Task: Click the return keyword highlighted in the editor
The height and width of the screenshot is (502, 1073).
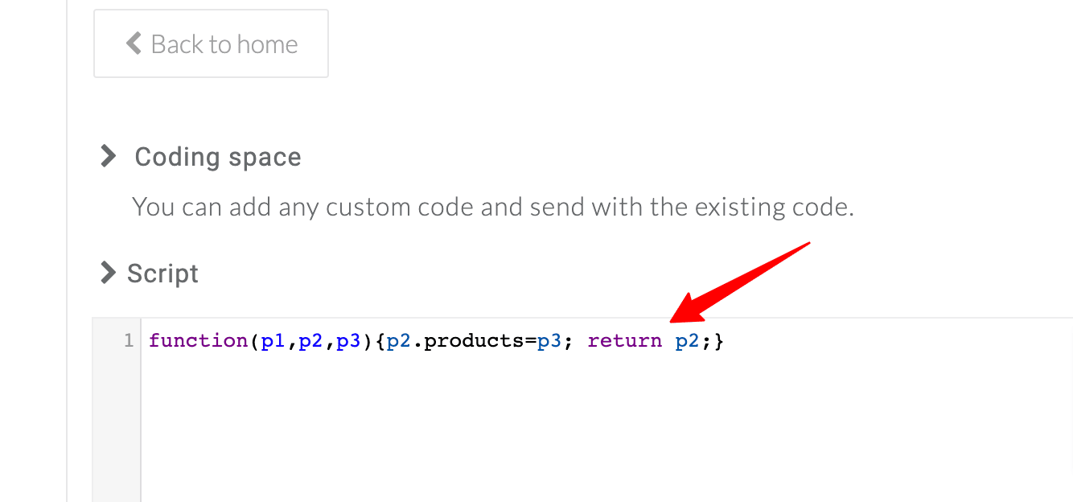Action: pyautogui.click(x=625, y=340)
